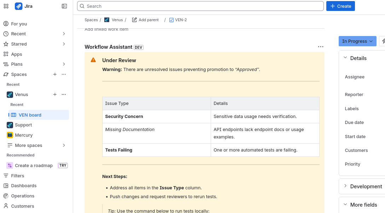The width and height of the screenshot is (385, 213).
Task: Click plus icon next to Venus
Action: tap(55, 94)
